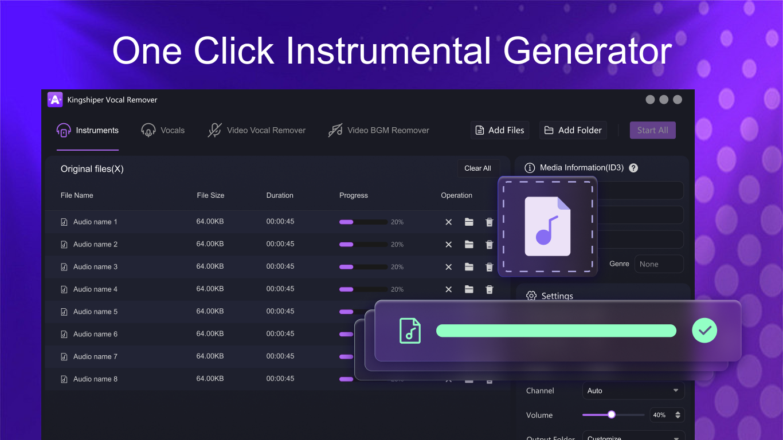Cancel processing of Audio name 4
The image size is (783, 440).
(449, 289)
